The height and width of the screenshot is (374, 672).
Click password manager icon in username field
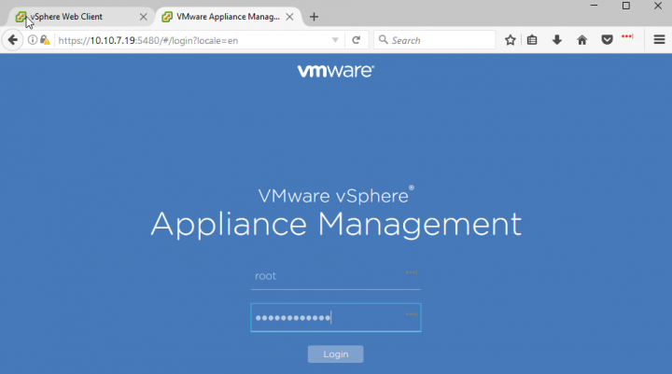[x=411, y=273]
